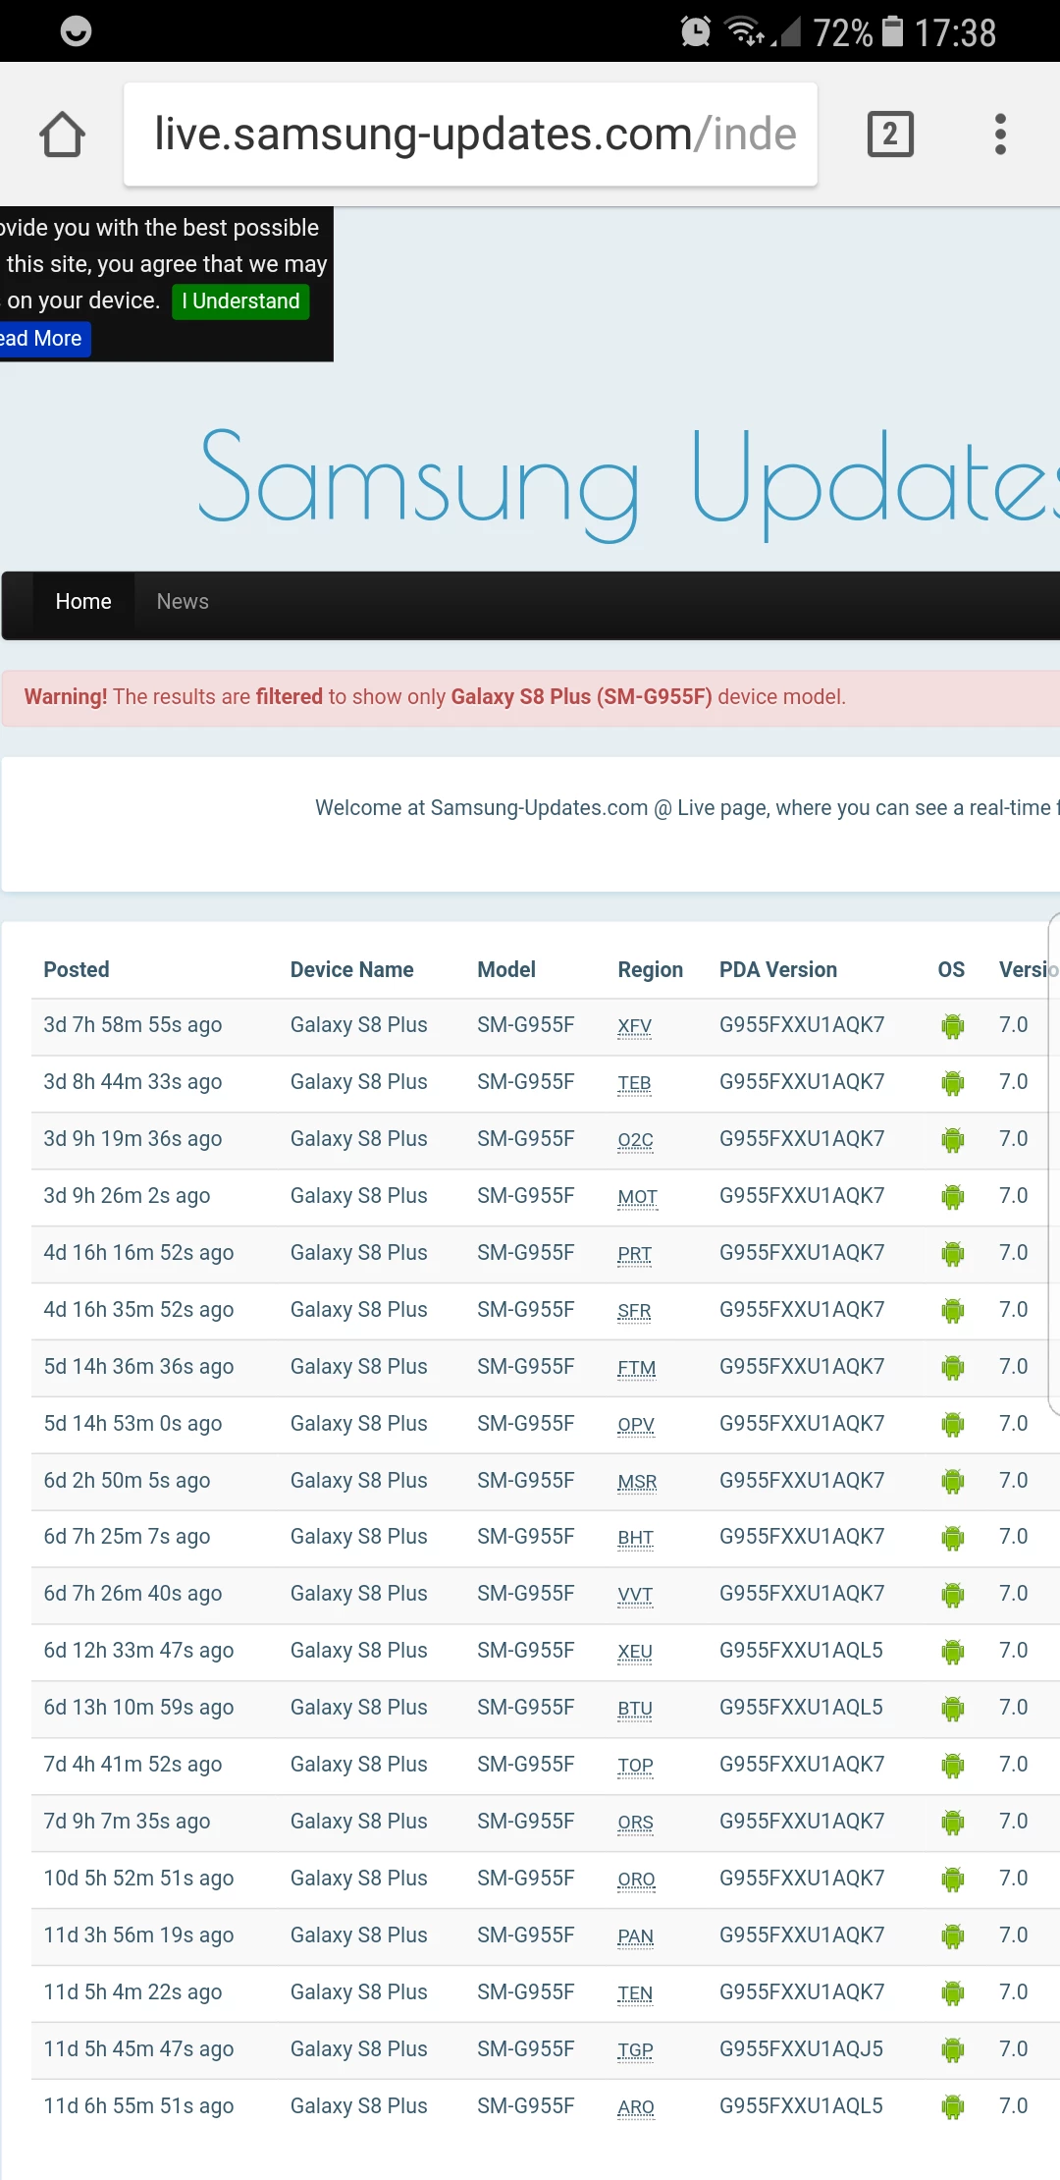Click the SFR region code
The image size is (1060, 2180).
634,1311
